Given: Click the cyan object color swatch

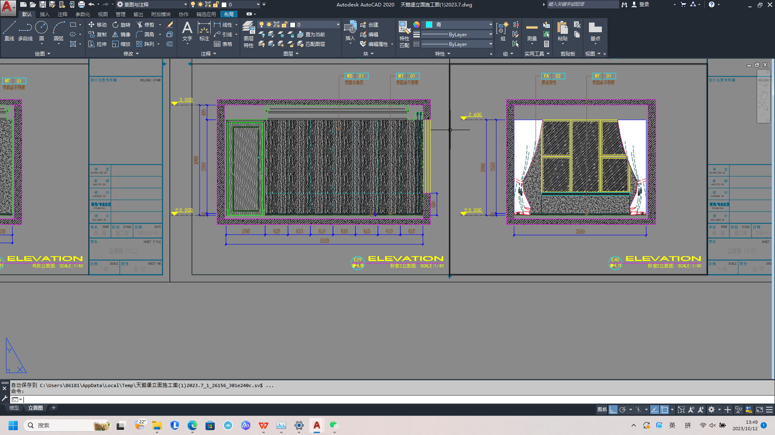Looking at the screenshot, I should [429, 25].
